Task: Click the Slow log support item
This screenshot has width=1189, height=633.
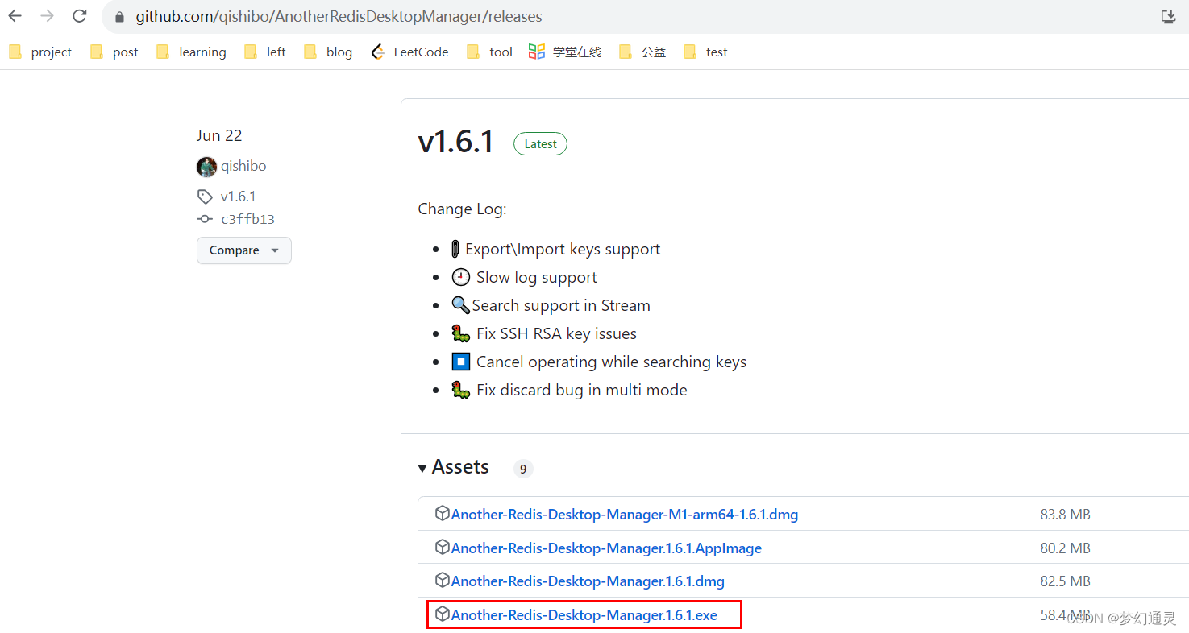Action: tap(525, 278)
